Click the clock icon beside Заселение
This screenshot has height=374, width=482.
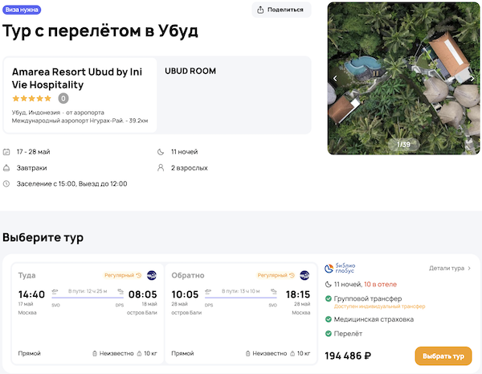coord(7,183)
